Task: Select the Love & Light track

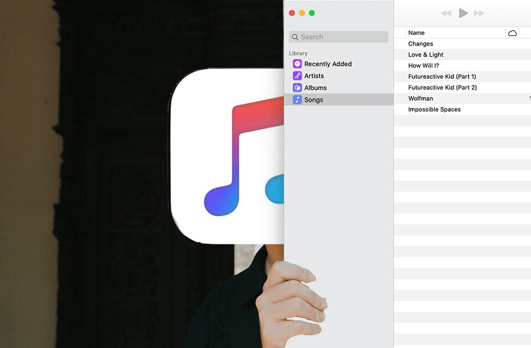Action: pyautogui.click(x=426, y=55)
